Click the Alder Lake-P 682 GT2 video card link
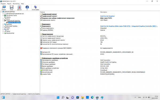Image resolution: width=160 pixels, height=100 pixels. 129,26
